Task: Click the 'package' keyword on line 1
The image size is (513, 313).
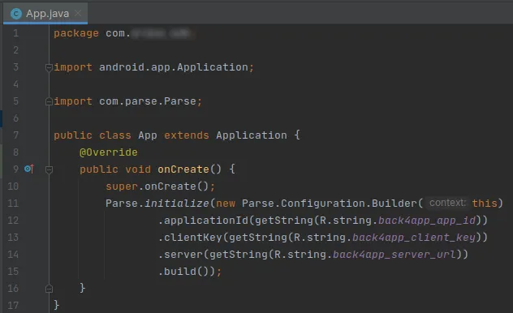Action: (x=76, y=33)
